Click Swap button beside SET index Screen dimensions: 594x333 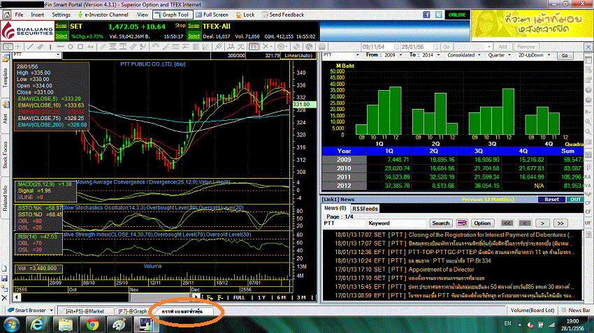[61, 26]
